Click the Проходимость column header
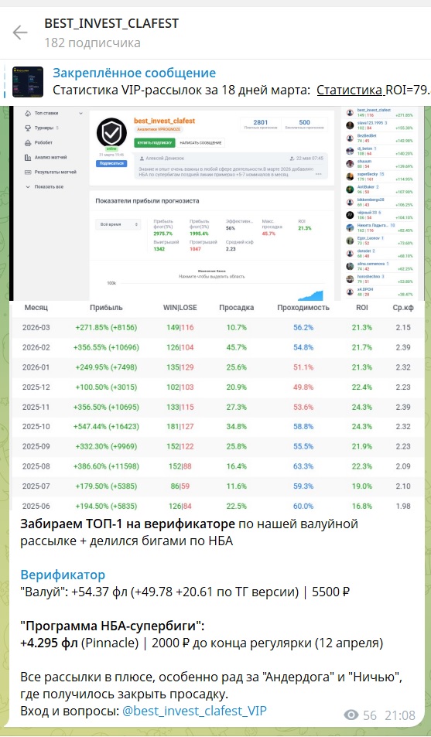431x737 pixels. point(303,307)
